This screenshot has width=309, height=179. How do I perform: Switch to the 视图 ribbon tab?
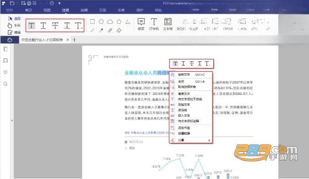[x=47, y=10]
